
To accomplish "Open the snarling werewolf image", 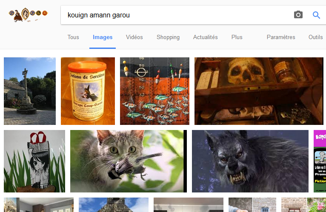I will click(250, 161).
